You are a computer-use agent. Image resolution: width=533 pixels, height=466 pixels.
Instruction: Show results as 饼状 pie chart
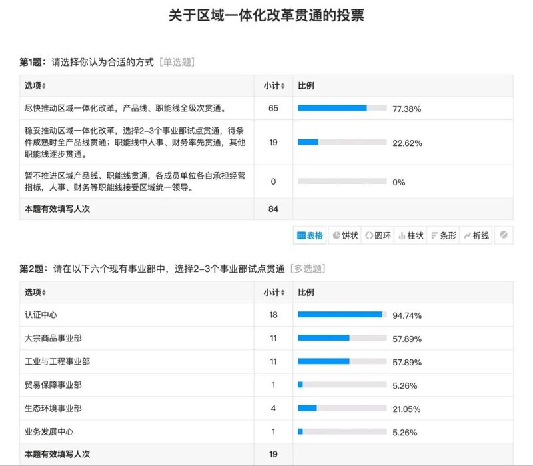(345, 235)
